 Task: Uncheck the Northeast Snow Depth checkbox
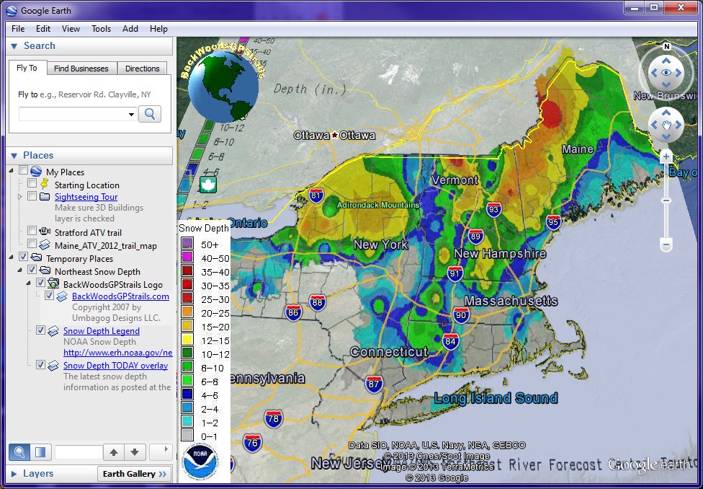32,270
